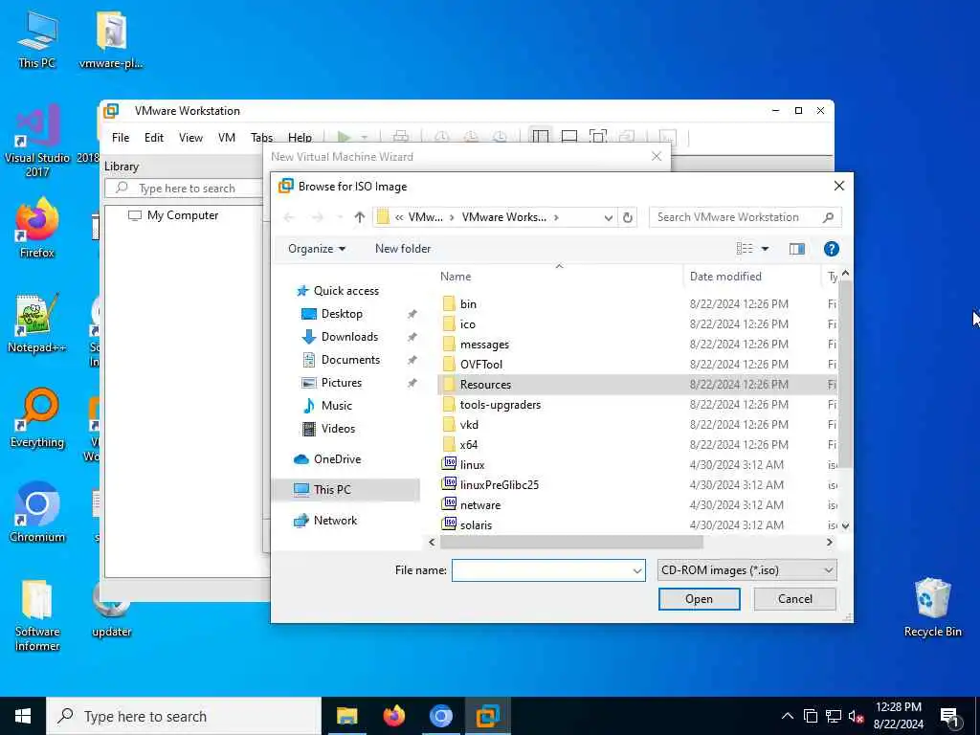Open the Recycle Bin desktop icon
Viewport: 980px width, 735px height.
[932, 608]
